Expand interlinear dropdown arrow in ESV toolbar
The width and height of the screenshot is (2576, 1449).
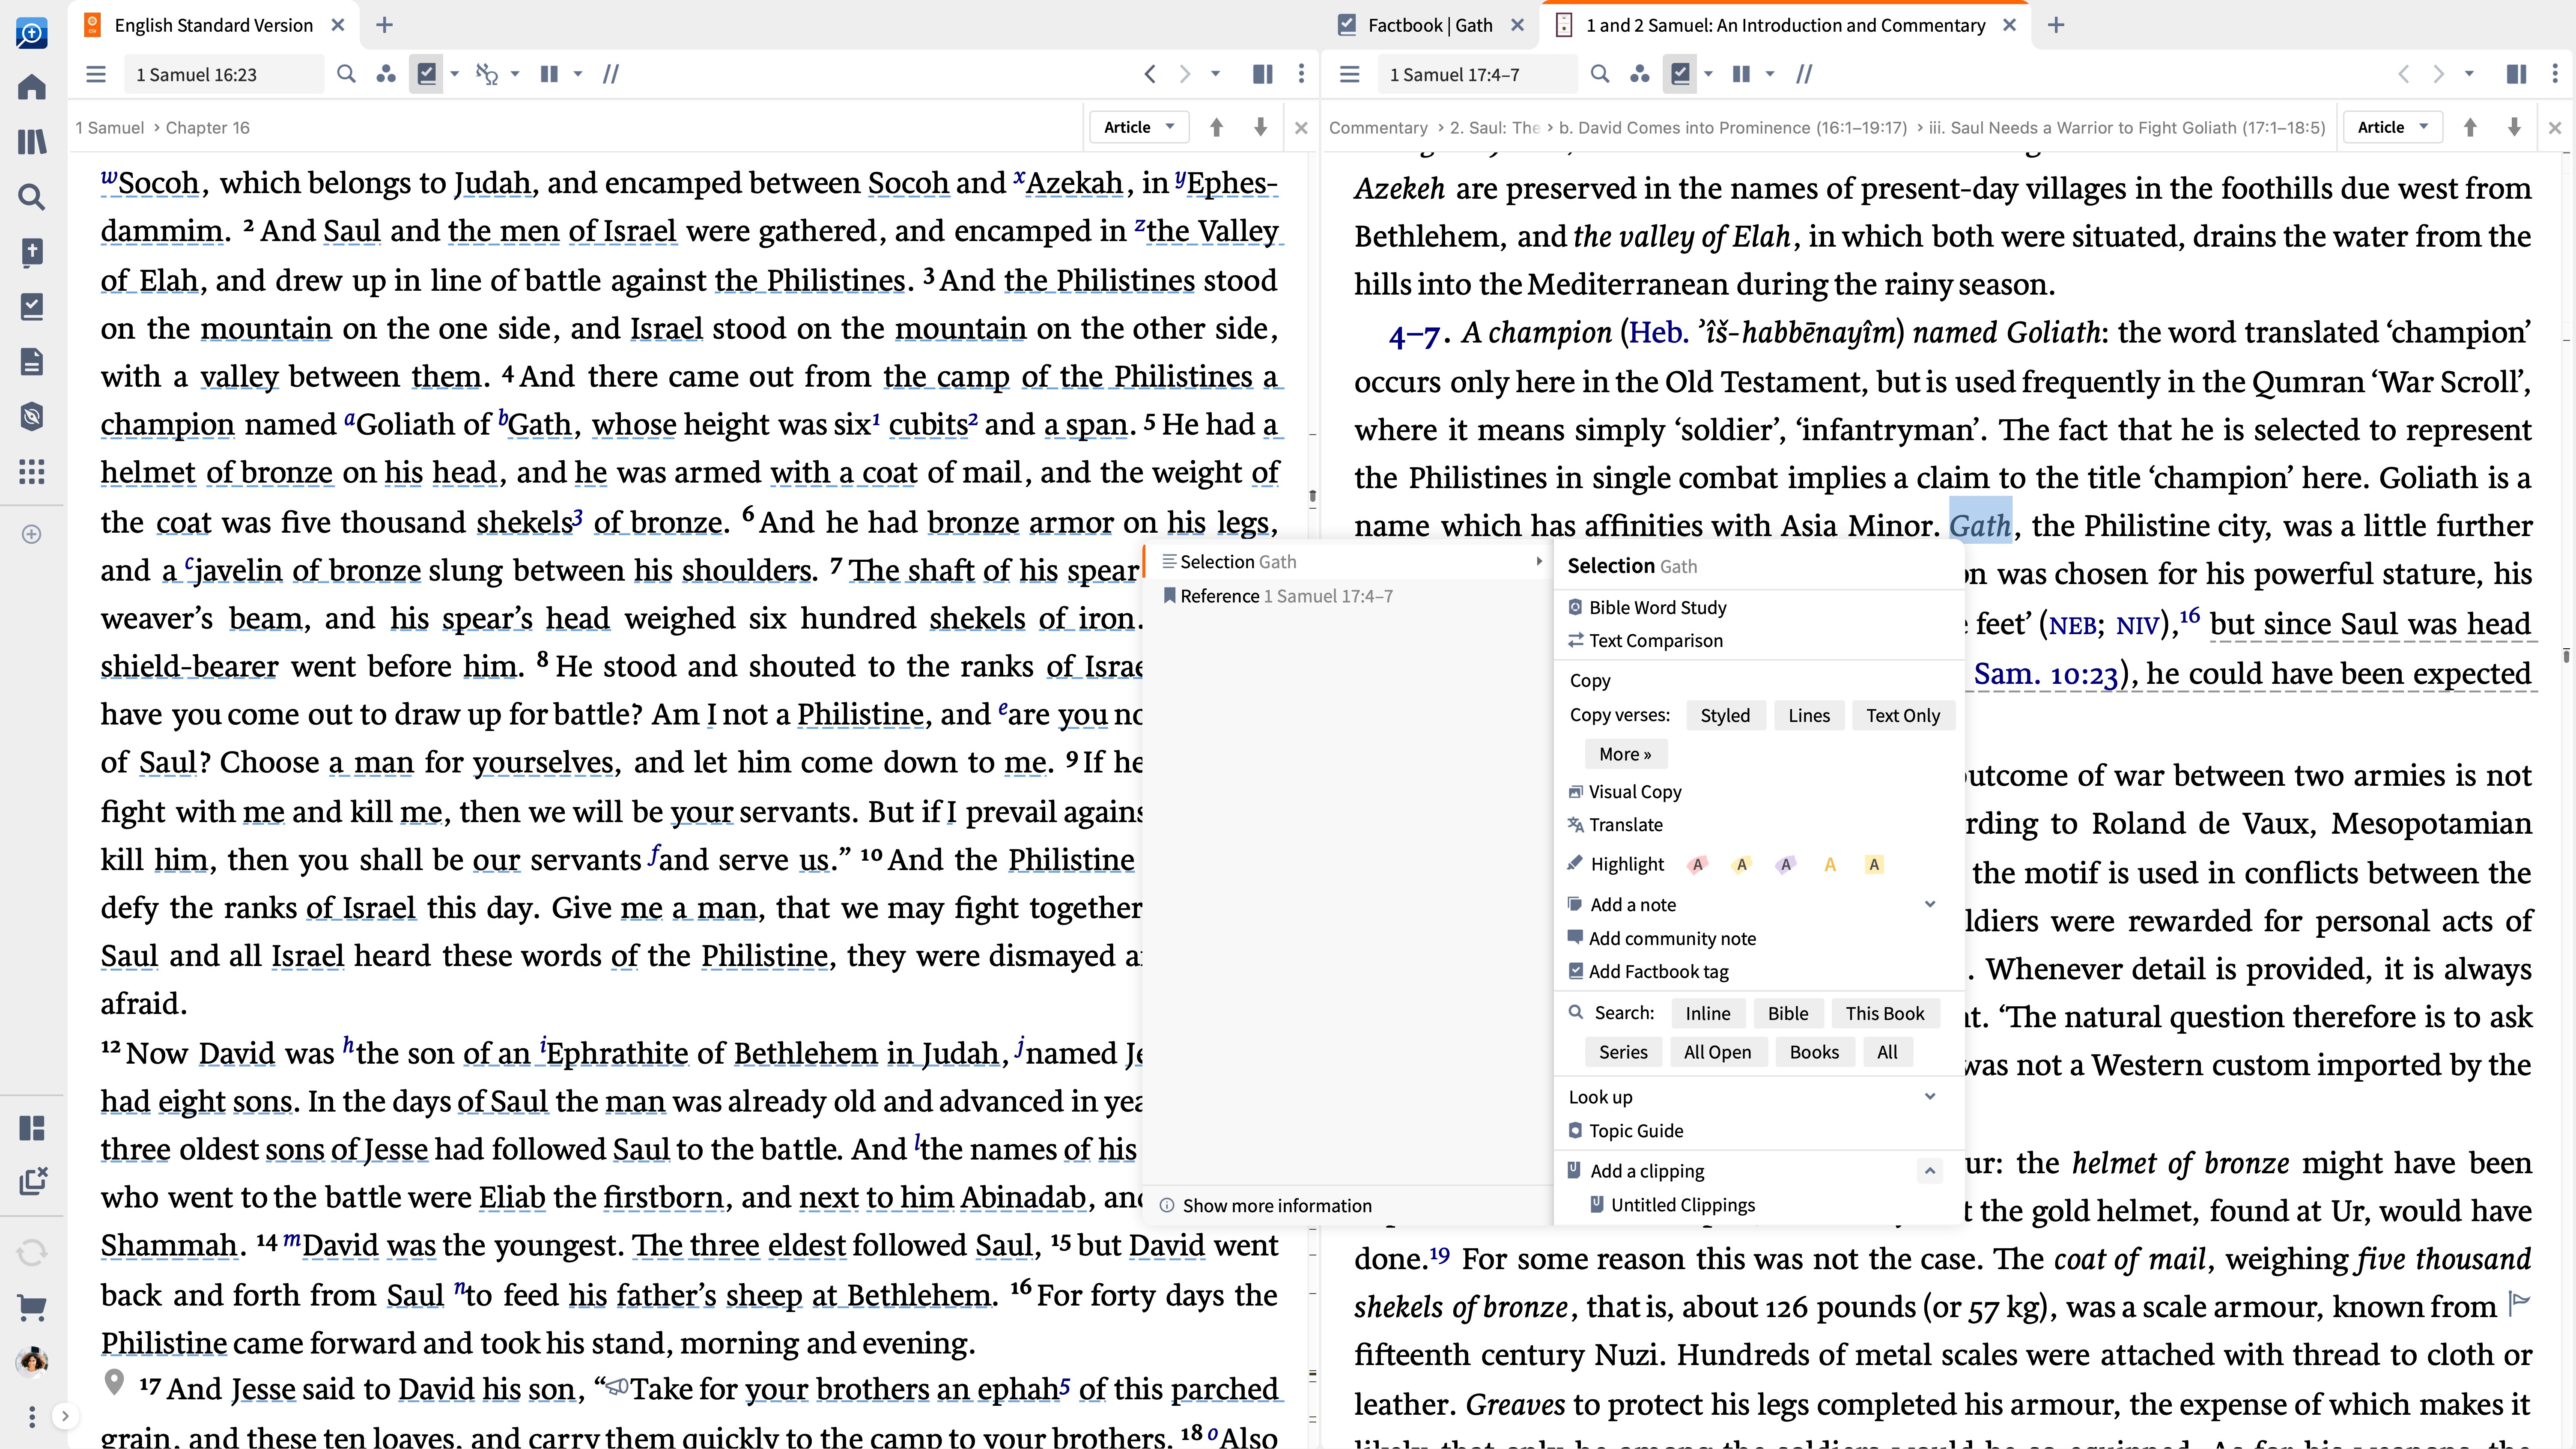coord(515,74)
